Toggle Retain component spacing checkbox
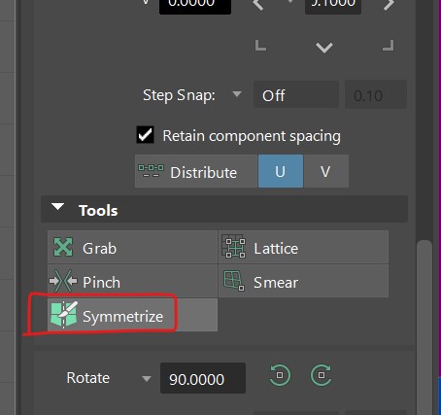The height and width of the screenshot is (415, 441). pos(145,135)
